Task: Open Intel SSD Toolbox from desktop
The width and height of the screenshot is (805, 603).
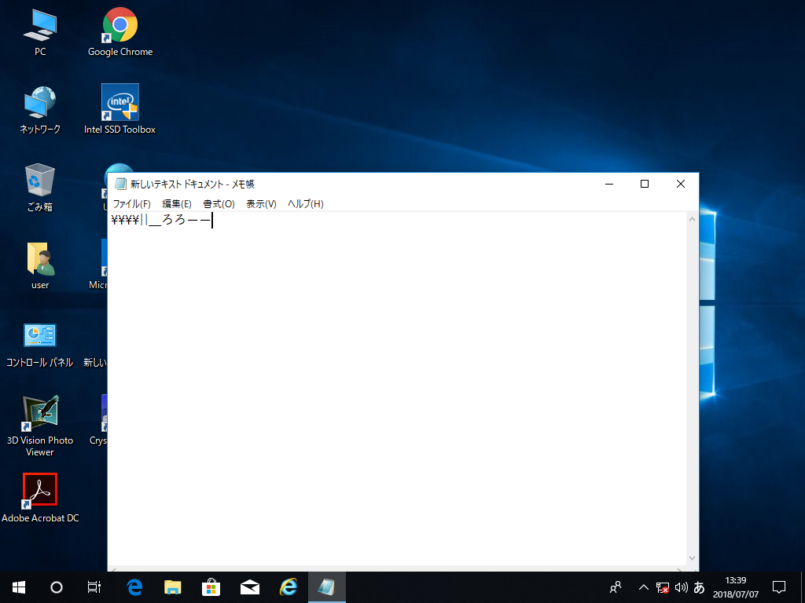Action: click(119, 103)
